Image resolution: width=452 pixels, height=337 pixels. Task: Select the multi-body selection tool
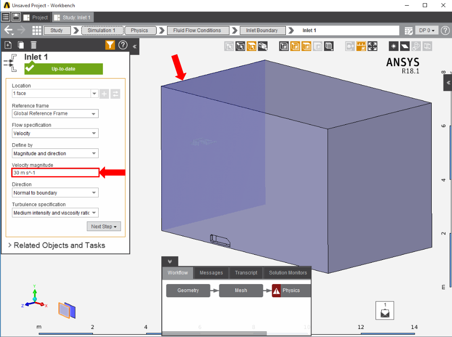[263, 46]
